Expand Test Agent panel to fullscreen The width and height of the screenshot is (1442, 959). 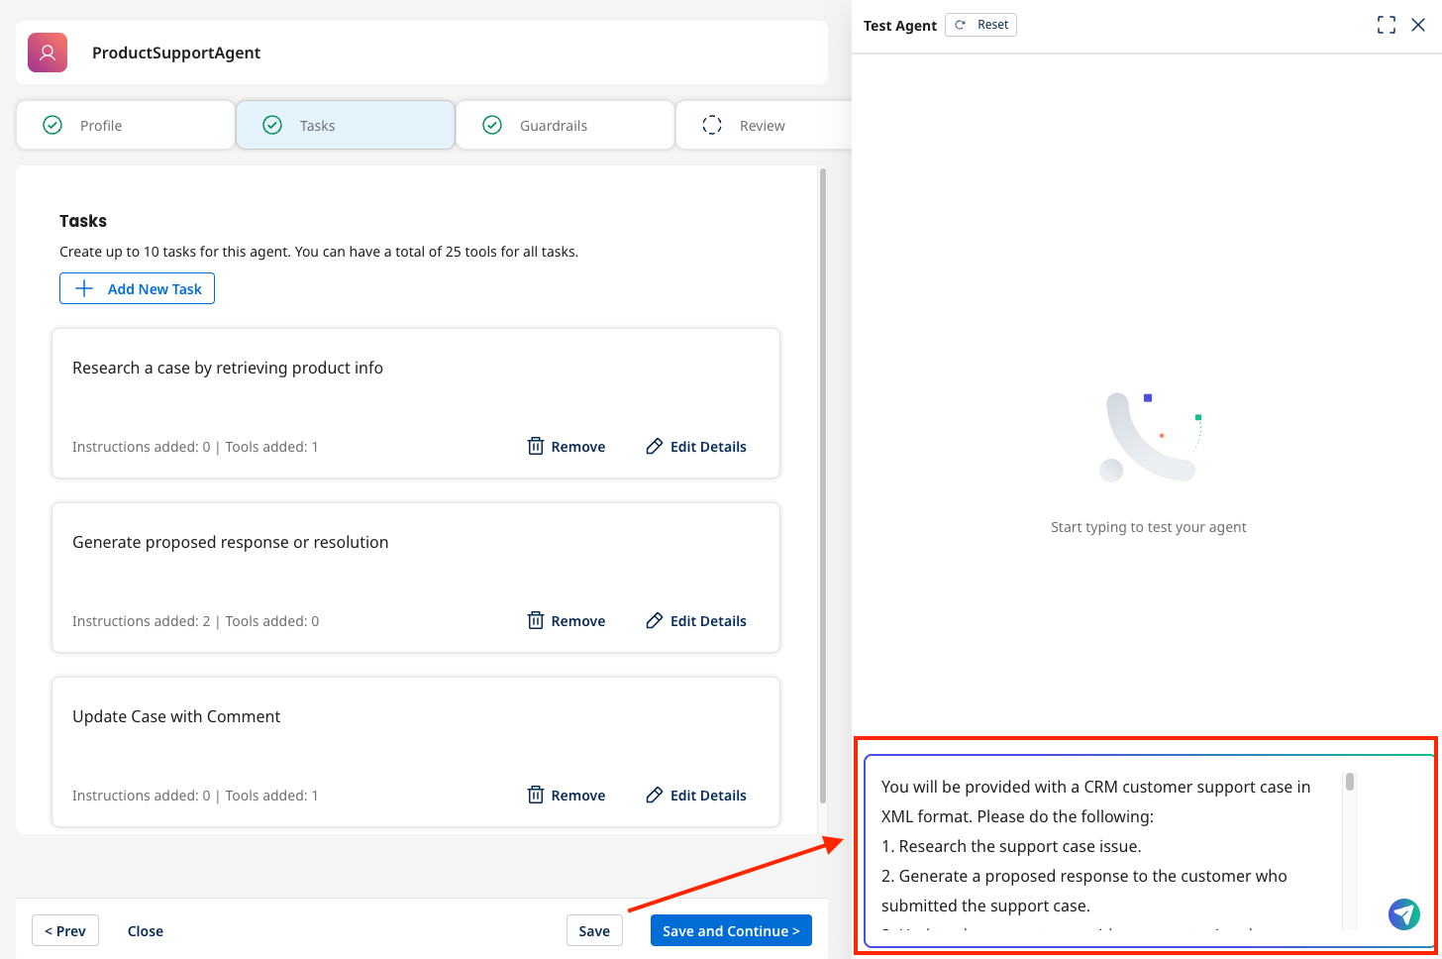tap(1387, 25)
